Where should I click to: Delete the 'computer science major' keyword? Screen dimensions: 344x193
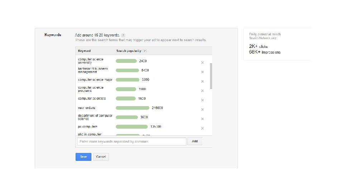[202, 81]
